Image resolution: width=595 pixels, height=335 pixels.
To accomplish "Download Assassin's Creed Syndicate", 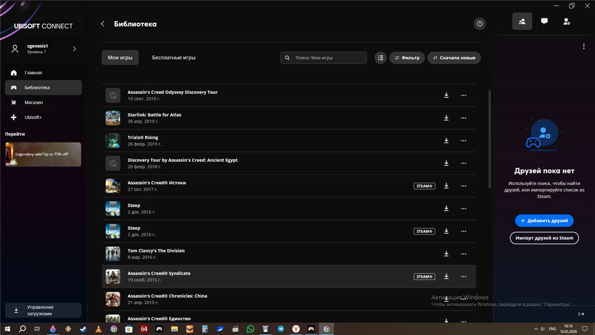I will pos(446,276).
